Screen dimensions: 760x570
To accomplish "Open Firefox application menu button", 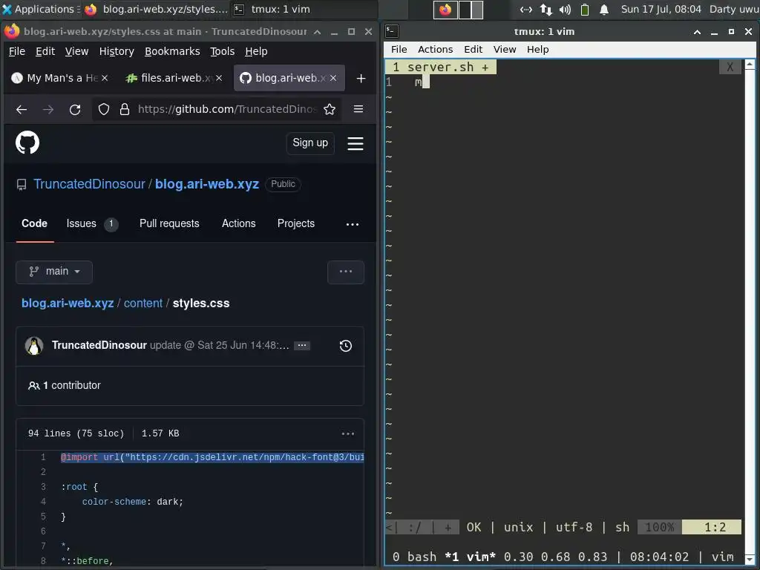I will tap(358, 109).
